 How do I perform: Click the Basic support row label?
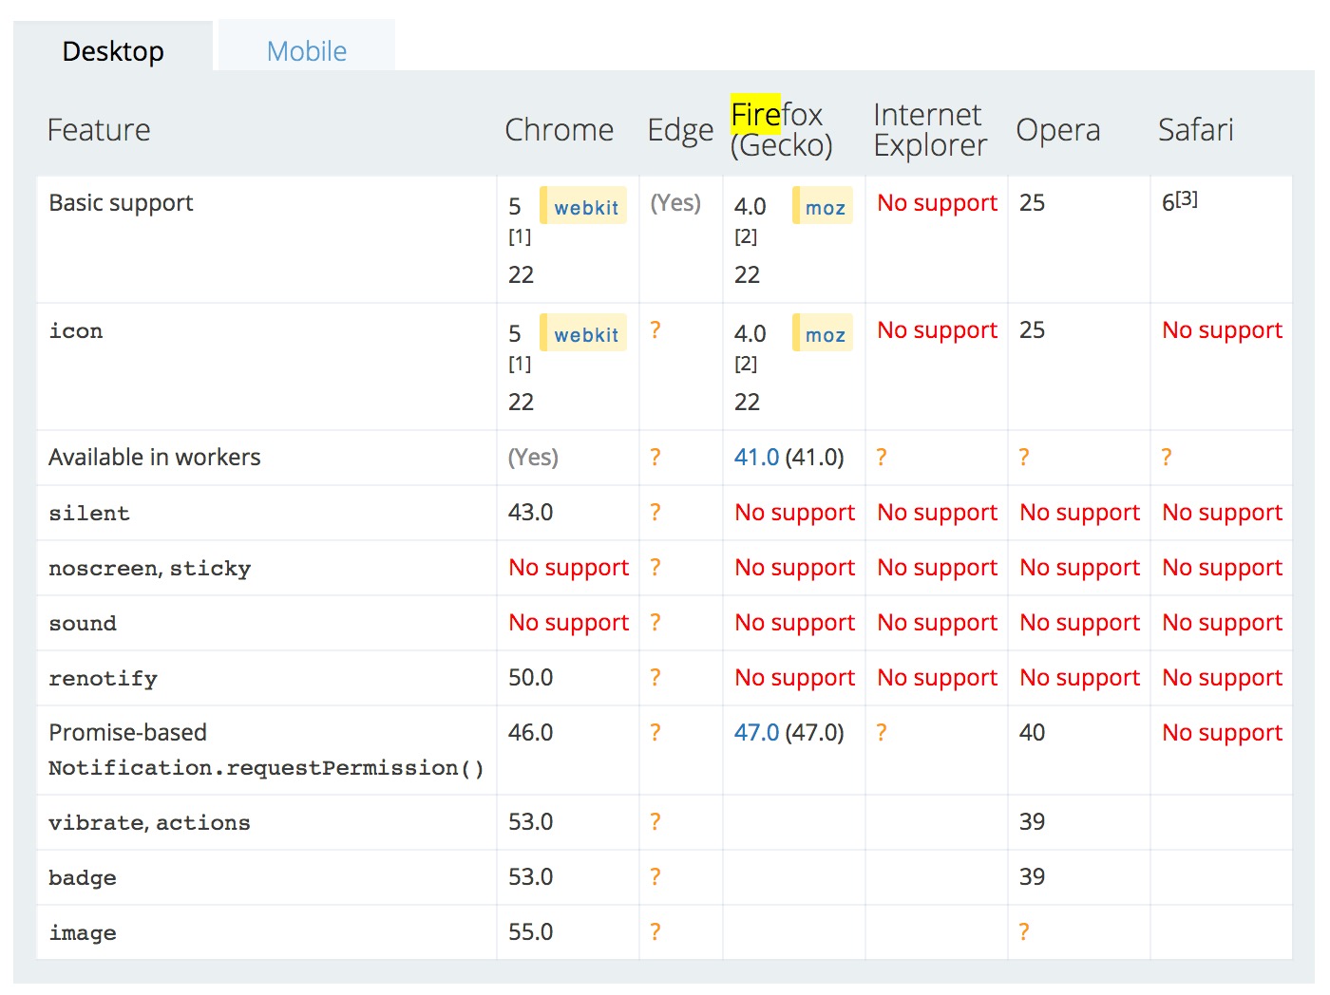(121, 203)
